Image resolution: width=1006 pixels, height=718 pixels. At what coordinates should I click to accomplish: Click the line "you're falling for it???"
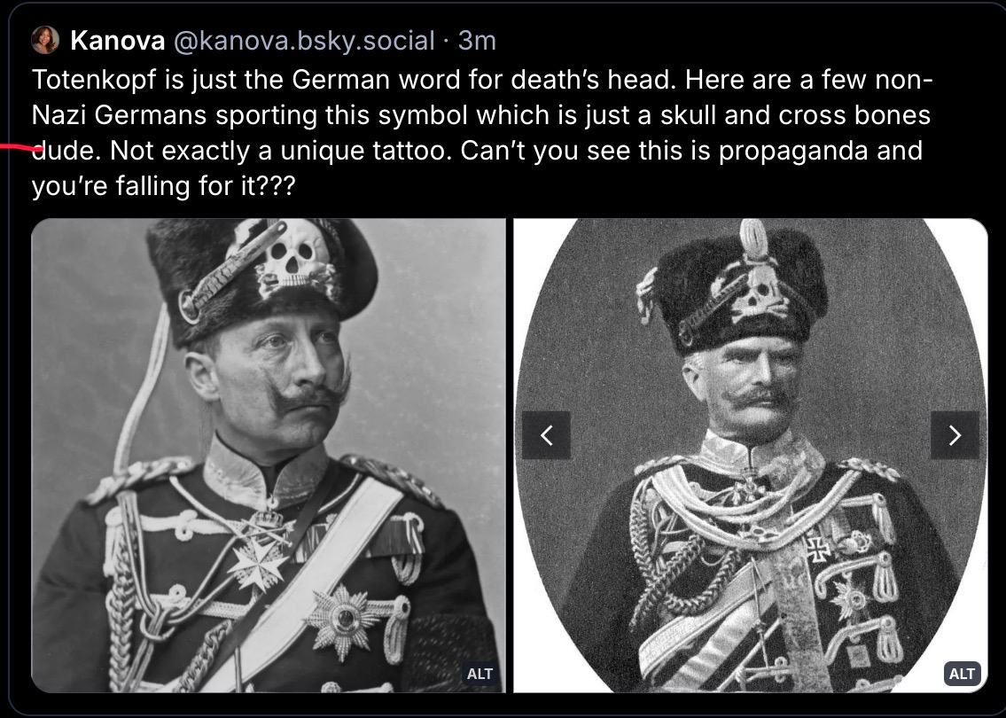point(164,186)
